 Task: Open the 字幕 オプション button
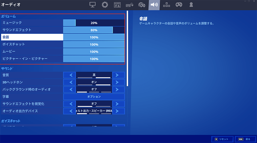click(x=94, y=96)
